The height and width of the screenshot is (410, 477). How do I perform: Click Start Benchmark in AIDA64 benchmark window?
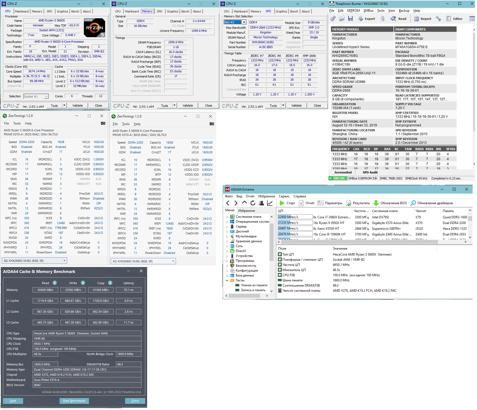point(74,401)
